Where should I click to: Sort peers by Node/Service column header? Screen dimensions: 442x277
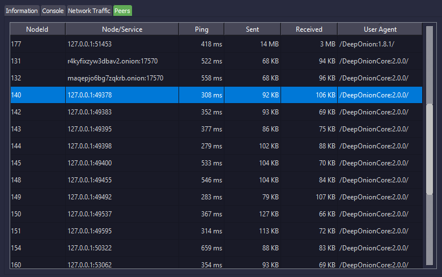point(122,29)
